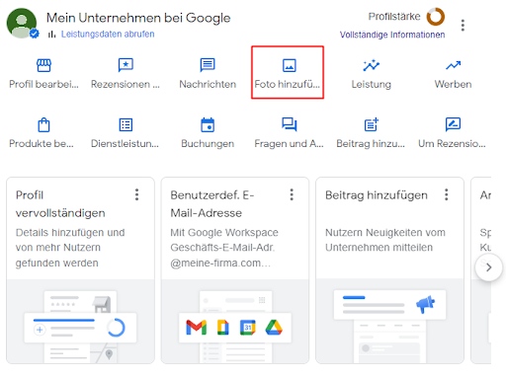
Task: Click the text "Nutzern Neuigkeiten vom Unternehmen mitteilen"
Action: pyautogui.click(x=385, y=240)
